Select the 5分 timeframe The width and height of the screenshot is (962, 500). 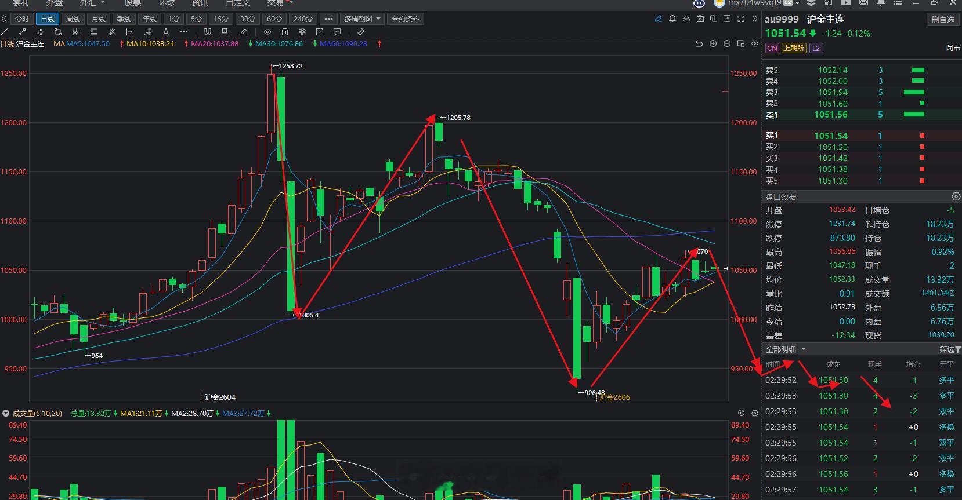(x=197, y=19)
